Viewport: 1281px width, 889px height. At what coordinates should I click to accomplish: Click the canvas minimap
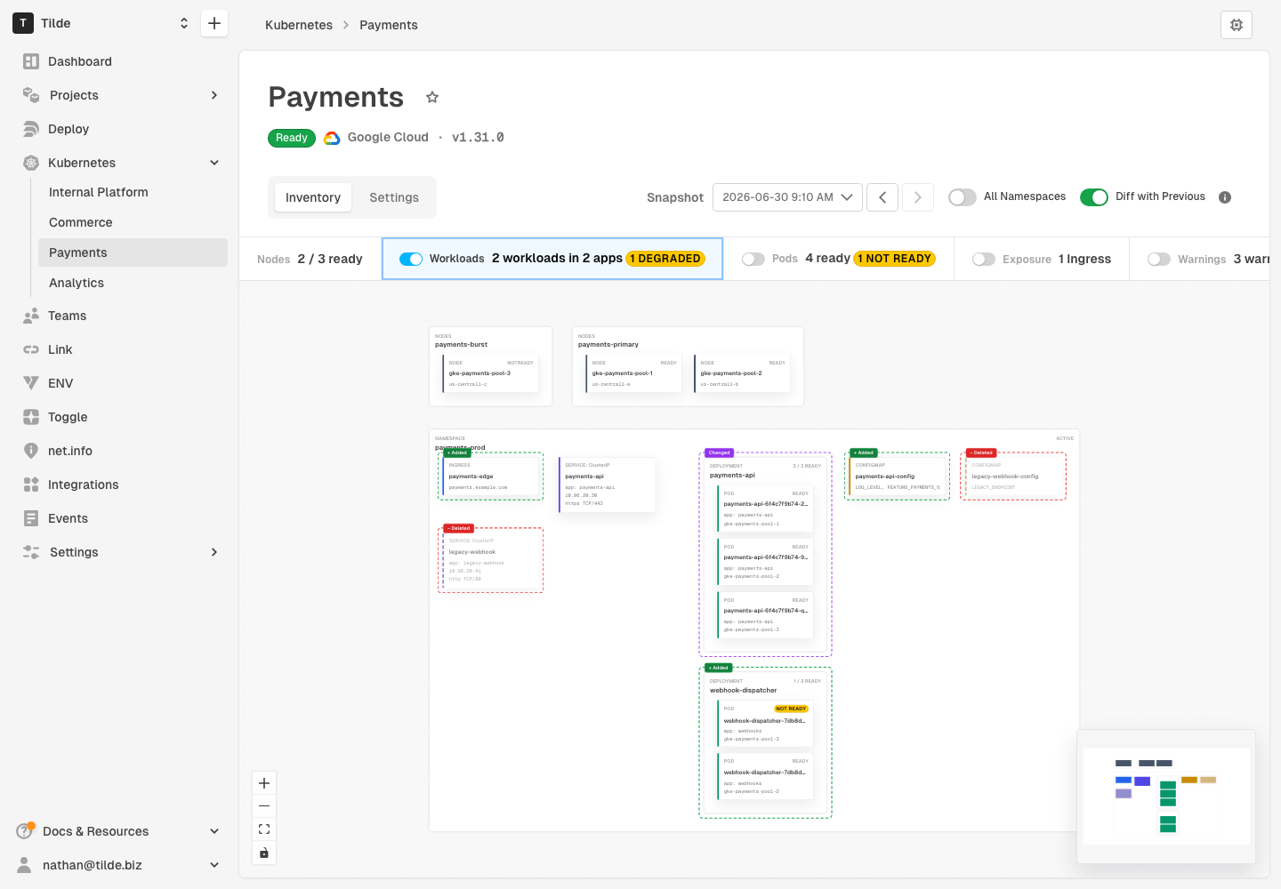[x=1166, y=797]
